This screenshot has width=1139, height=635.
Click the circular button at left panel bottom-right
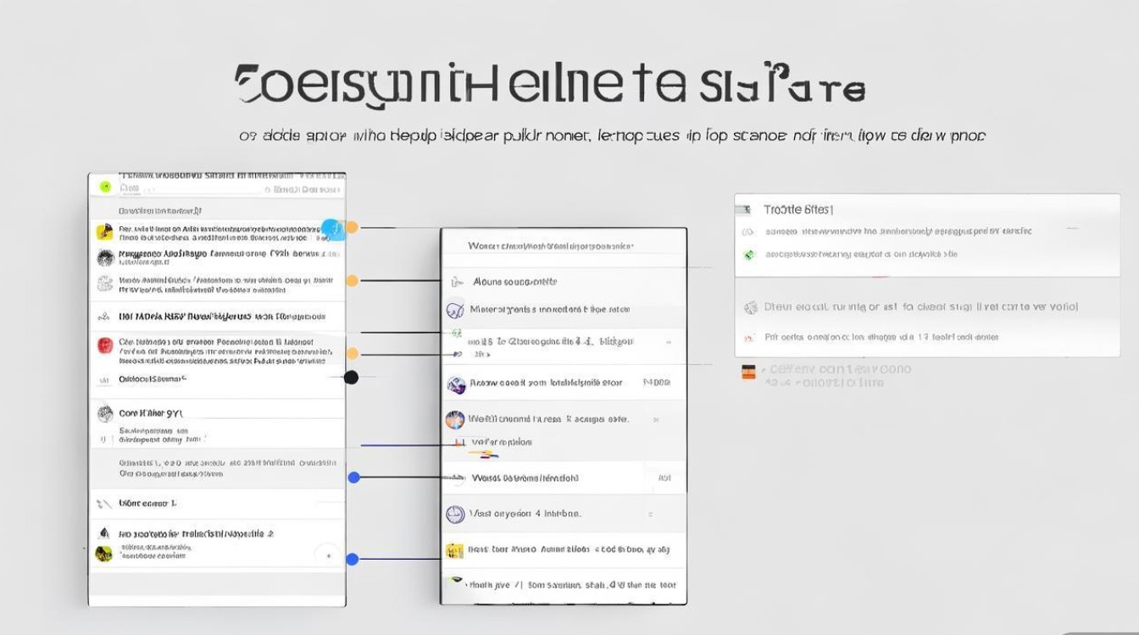[x=326, y=555]
